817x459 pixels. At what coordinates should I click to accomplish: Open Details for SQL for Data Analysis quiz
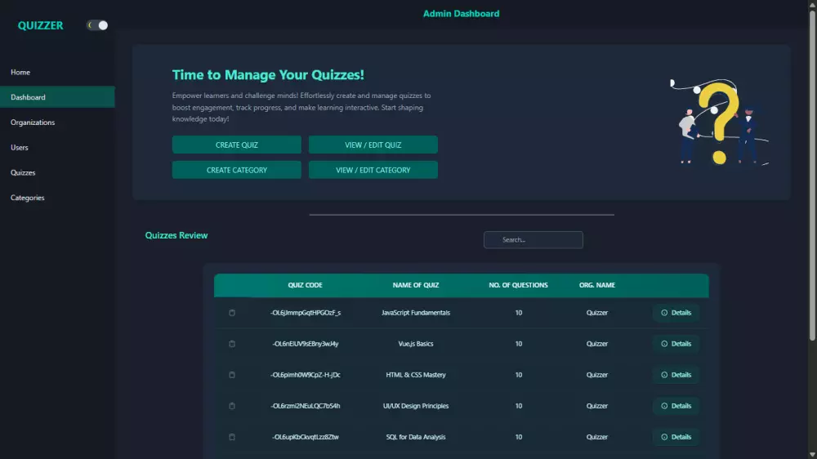676,437
